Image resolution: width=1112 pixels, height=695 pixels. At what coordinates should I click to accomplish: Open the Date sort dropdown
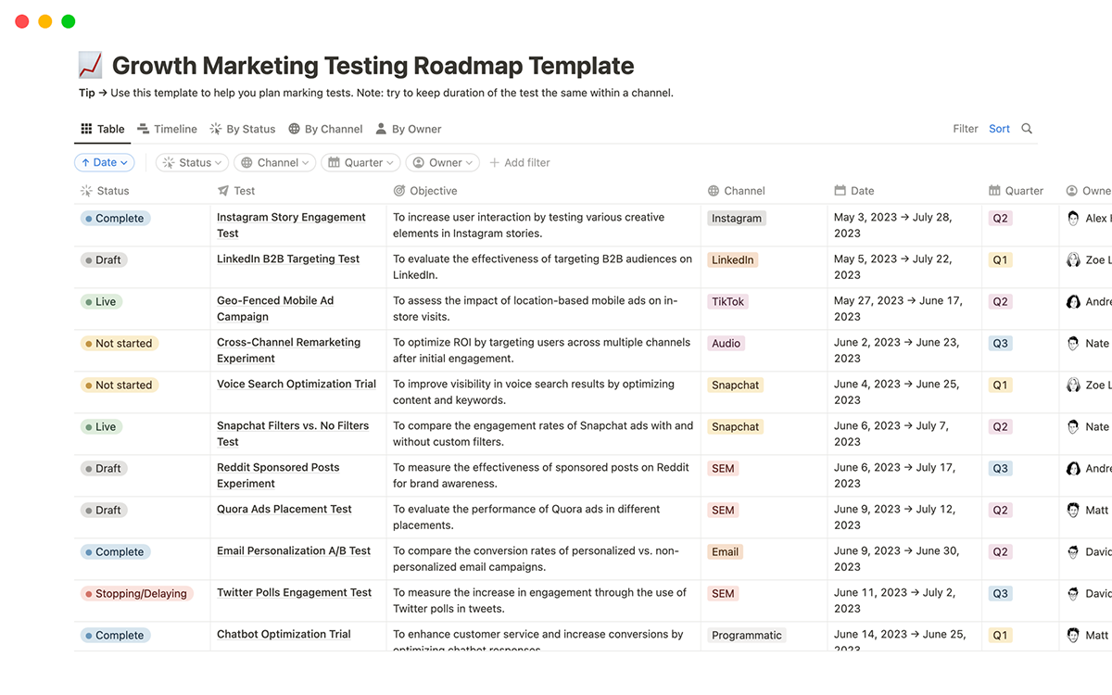click(x=105, y=161)
